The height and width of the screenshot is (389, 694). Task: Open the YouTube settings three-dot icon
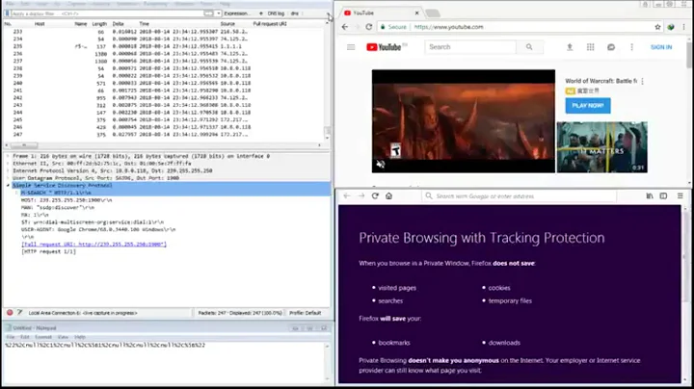pos(631,47)
